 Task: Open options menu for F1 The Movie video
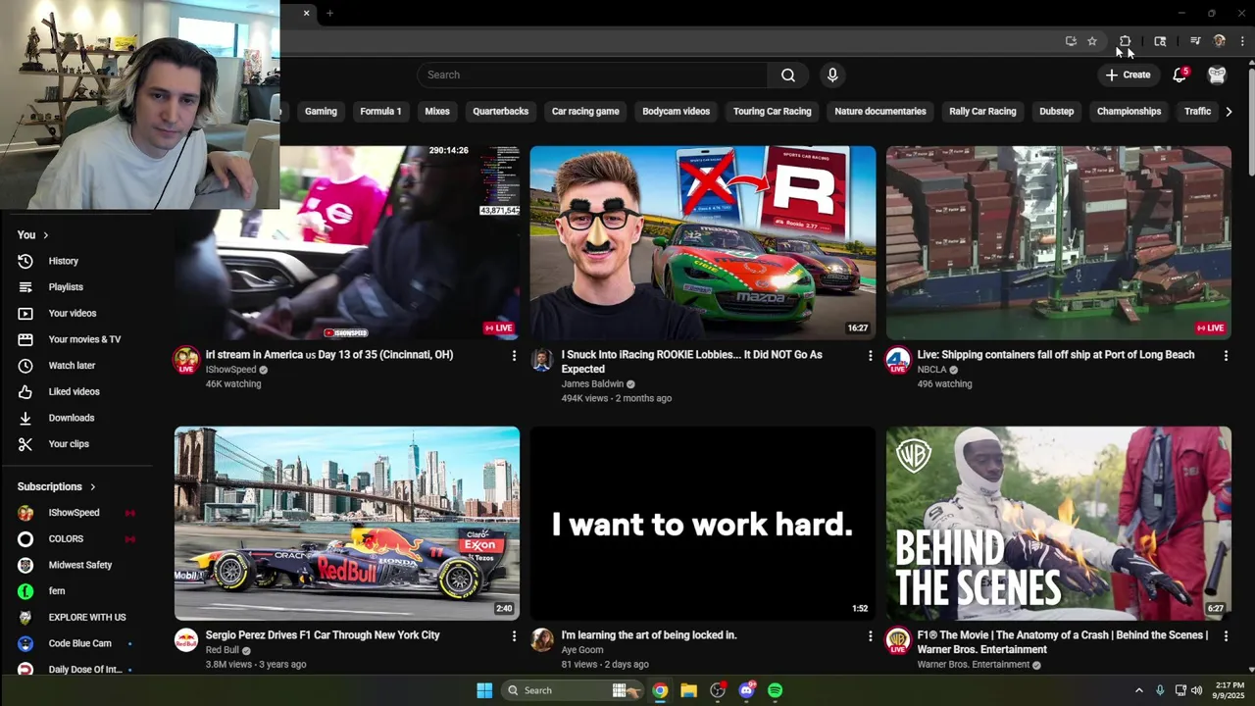[x=1226, y=636]
